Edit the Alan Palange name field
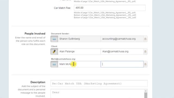174x98 pixels. click(79, 51)
